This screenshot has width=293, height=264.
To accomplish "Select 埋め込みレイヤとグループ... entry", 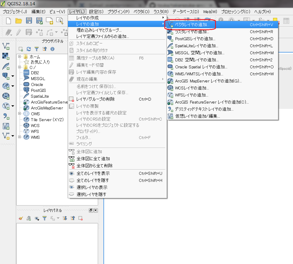I will pyautogui.click(x=117, y=30).
